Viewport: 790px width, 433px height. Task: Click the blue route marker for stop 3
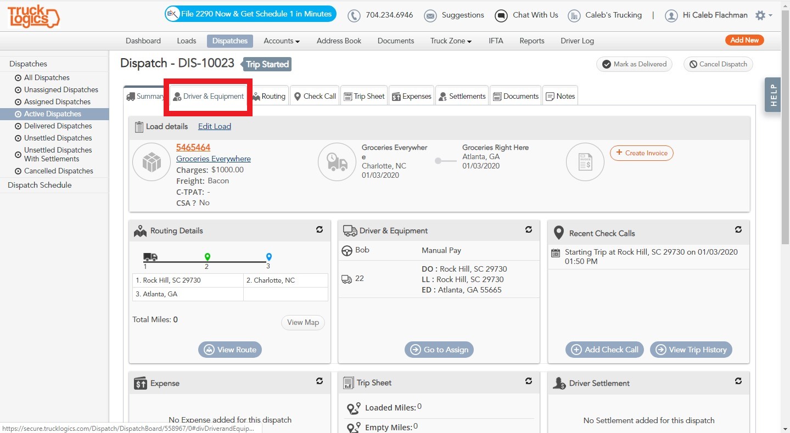[268, 257]
